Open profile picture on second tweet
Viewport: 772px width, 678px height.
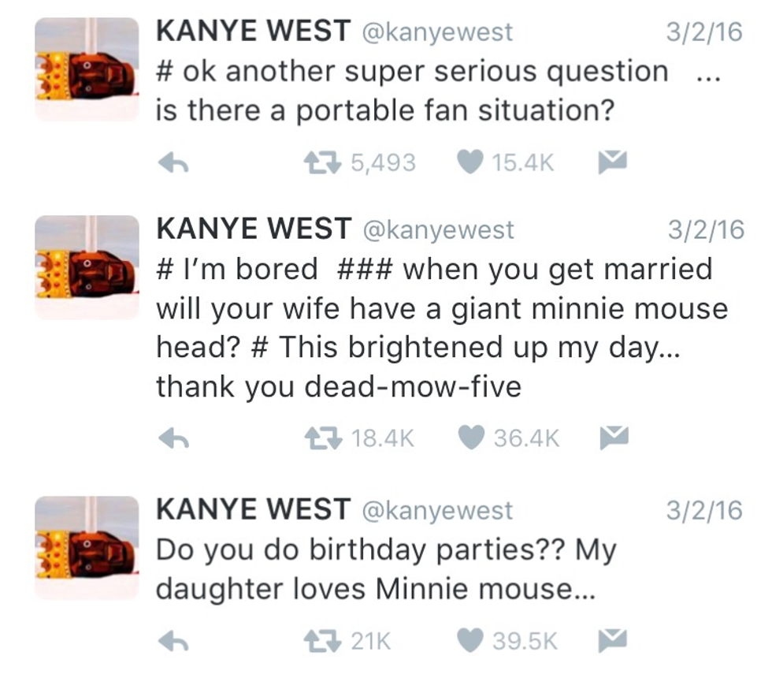click(87, 266)
